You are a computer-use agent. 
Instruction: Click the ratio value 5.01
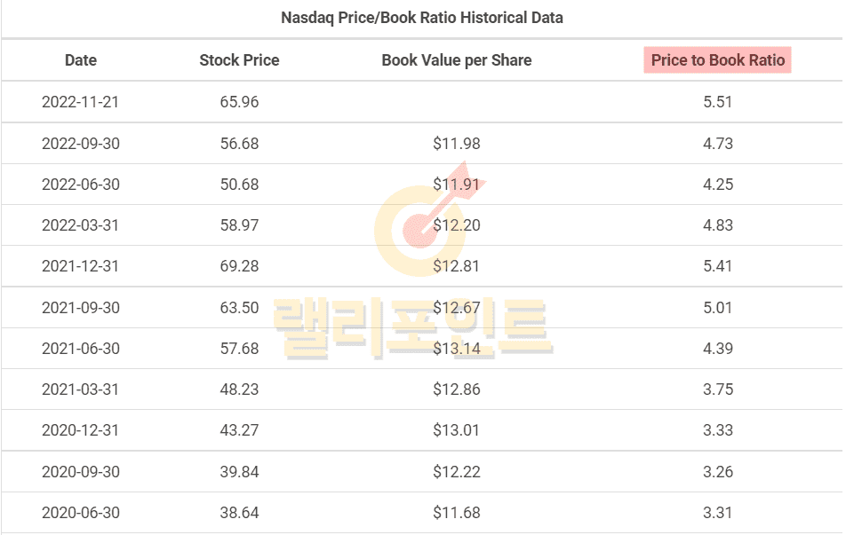pos(718,308)
